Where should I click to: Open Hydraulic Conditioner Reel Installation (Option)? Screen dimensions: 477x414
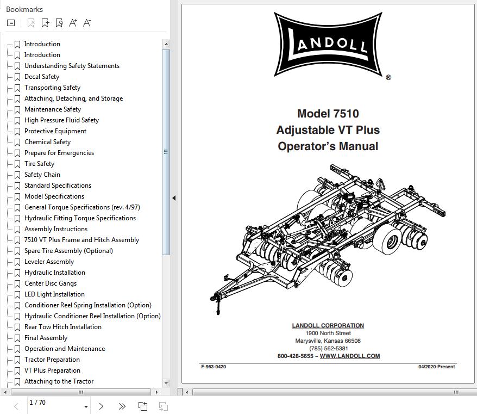click(x=92, y=316)
